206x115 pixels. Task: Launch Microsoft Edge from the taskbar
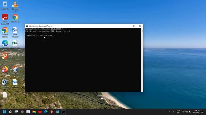point(46,112)
